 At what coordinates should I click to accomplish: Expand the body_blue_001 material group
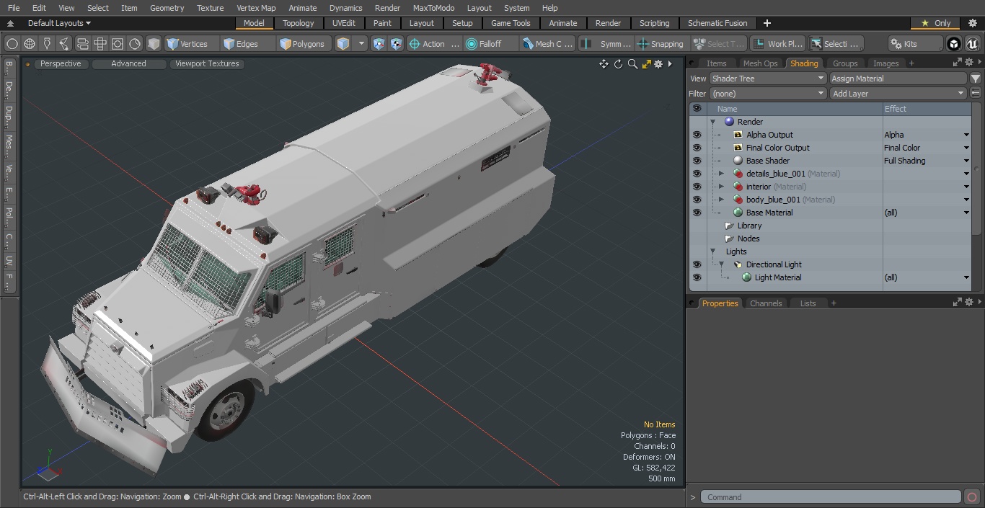click(721, 200)
